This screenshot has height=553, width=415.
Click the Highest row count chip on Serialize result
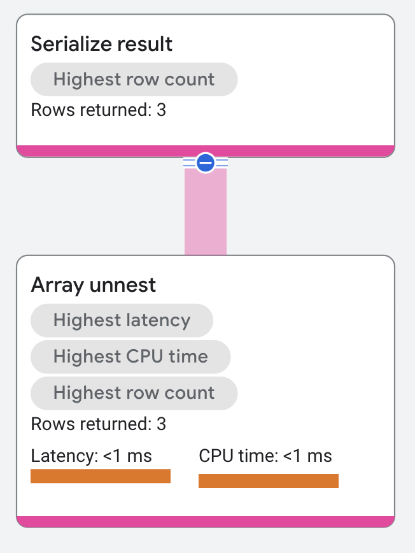tap(134, 79)
